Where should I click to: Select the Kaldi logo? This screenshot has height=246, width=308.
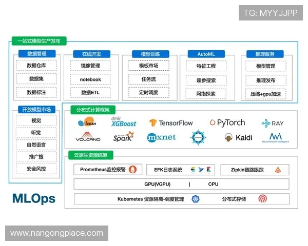pos(238,137)
